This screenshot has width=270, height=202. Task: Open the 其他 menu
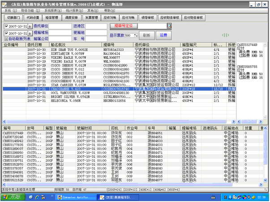(x=93, y=11)
